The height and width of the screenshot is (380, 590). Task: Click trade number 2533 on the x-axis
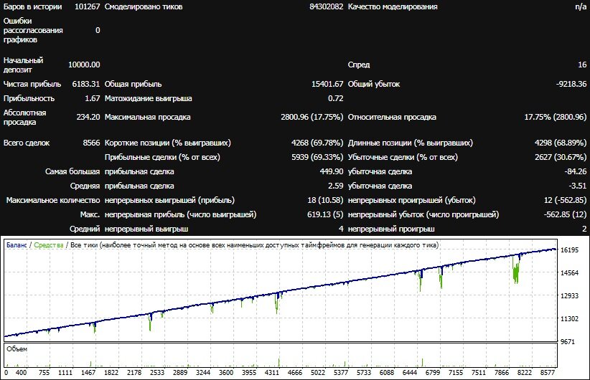pos(157,373)
